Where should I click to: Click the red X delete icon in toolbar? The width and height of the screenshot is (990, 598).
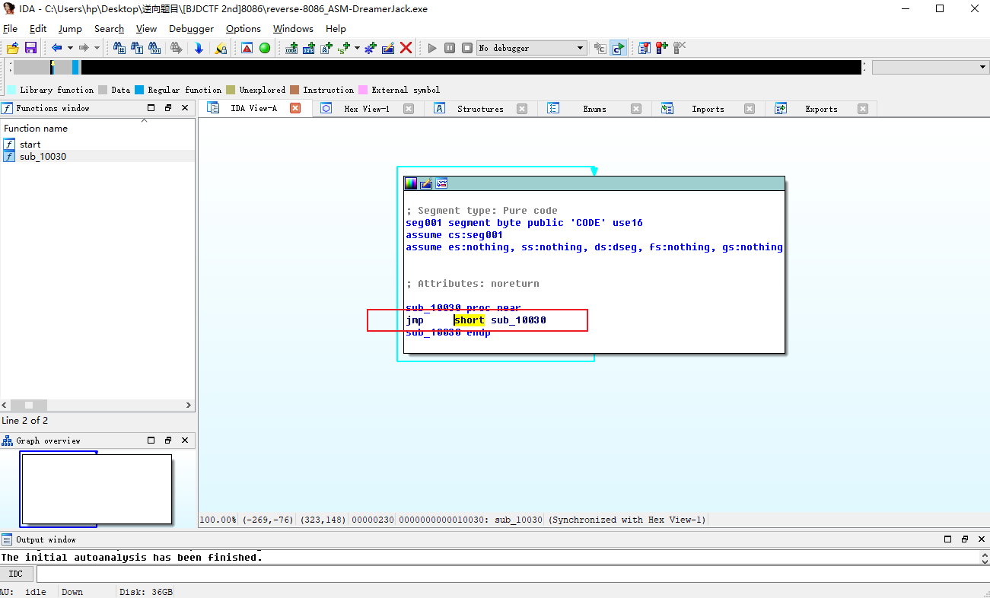(406, 48)
